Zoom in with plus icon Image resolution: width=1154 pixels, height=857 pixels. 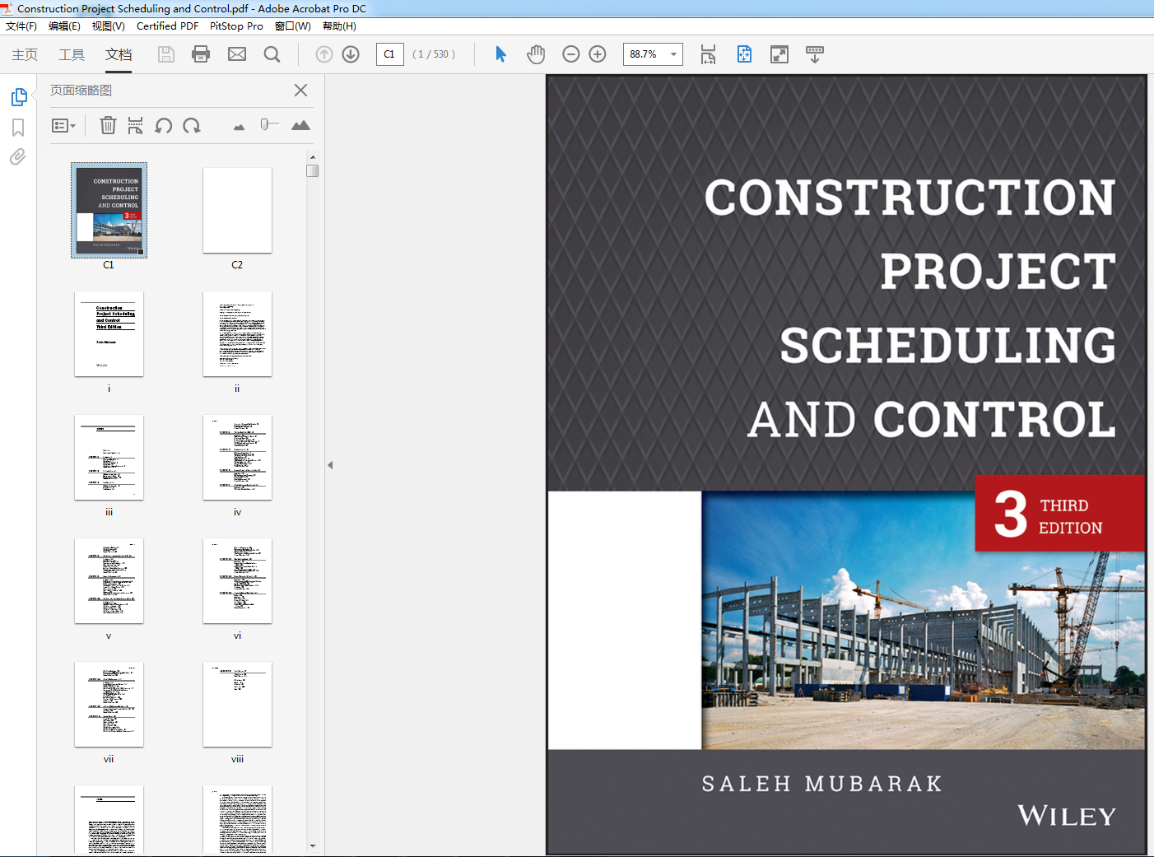598,54
